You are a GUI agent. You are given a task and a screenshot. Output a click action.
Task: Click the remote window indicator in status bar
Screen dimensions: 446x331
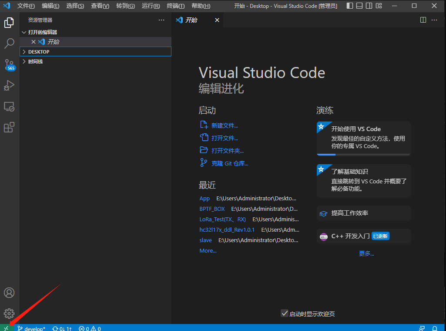pos(6,328)
